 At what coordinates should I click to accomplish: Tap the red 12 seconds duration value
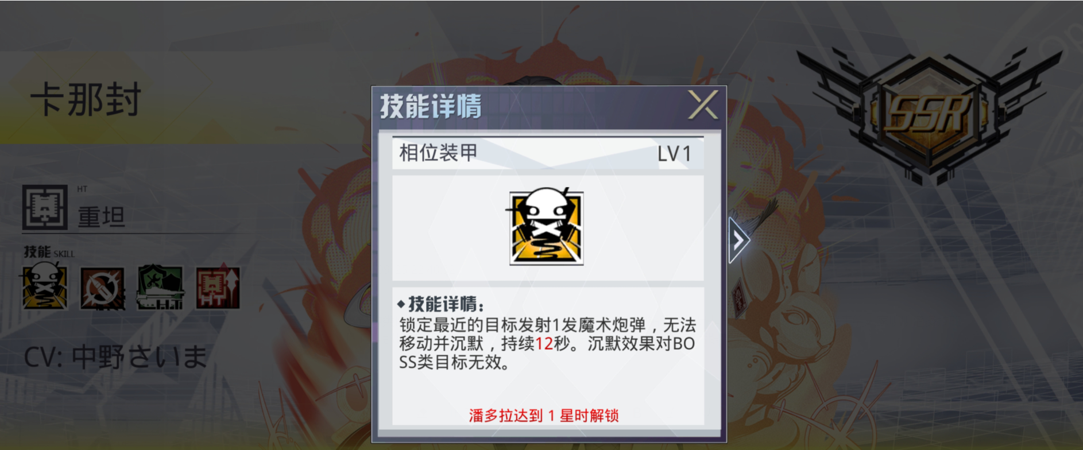pyautogui.click(x=544, y=343)
